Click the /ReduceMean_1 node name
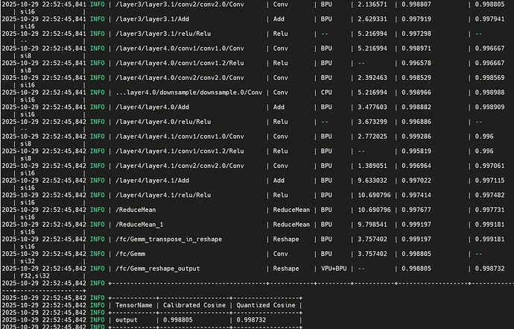Screen dimensions: 514x329 coord(139,225)
